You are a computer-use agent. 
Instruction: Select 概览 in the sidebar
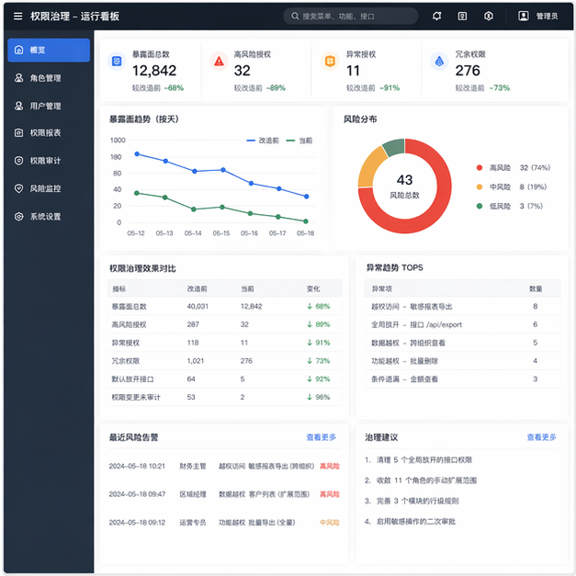click(49, 50)
